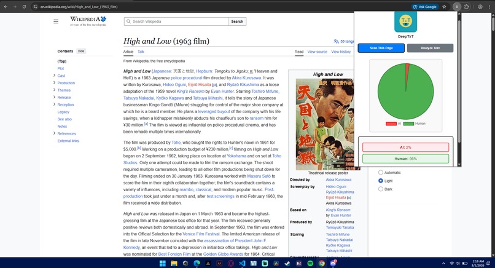
Task: View site information icon in address bar
Action: point(35,7)
